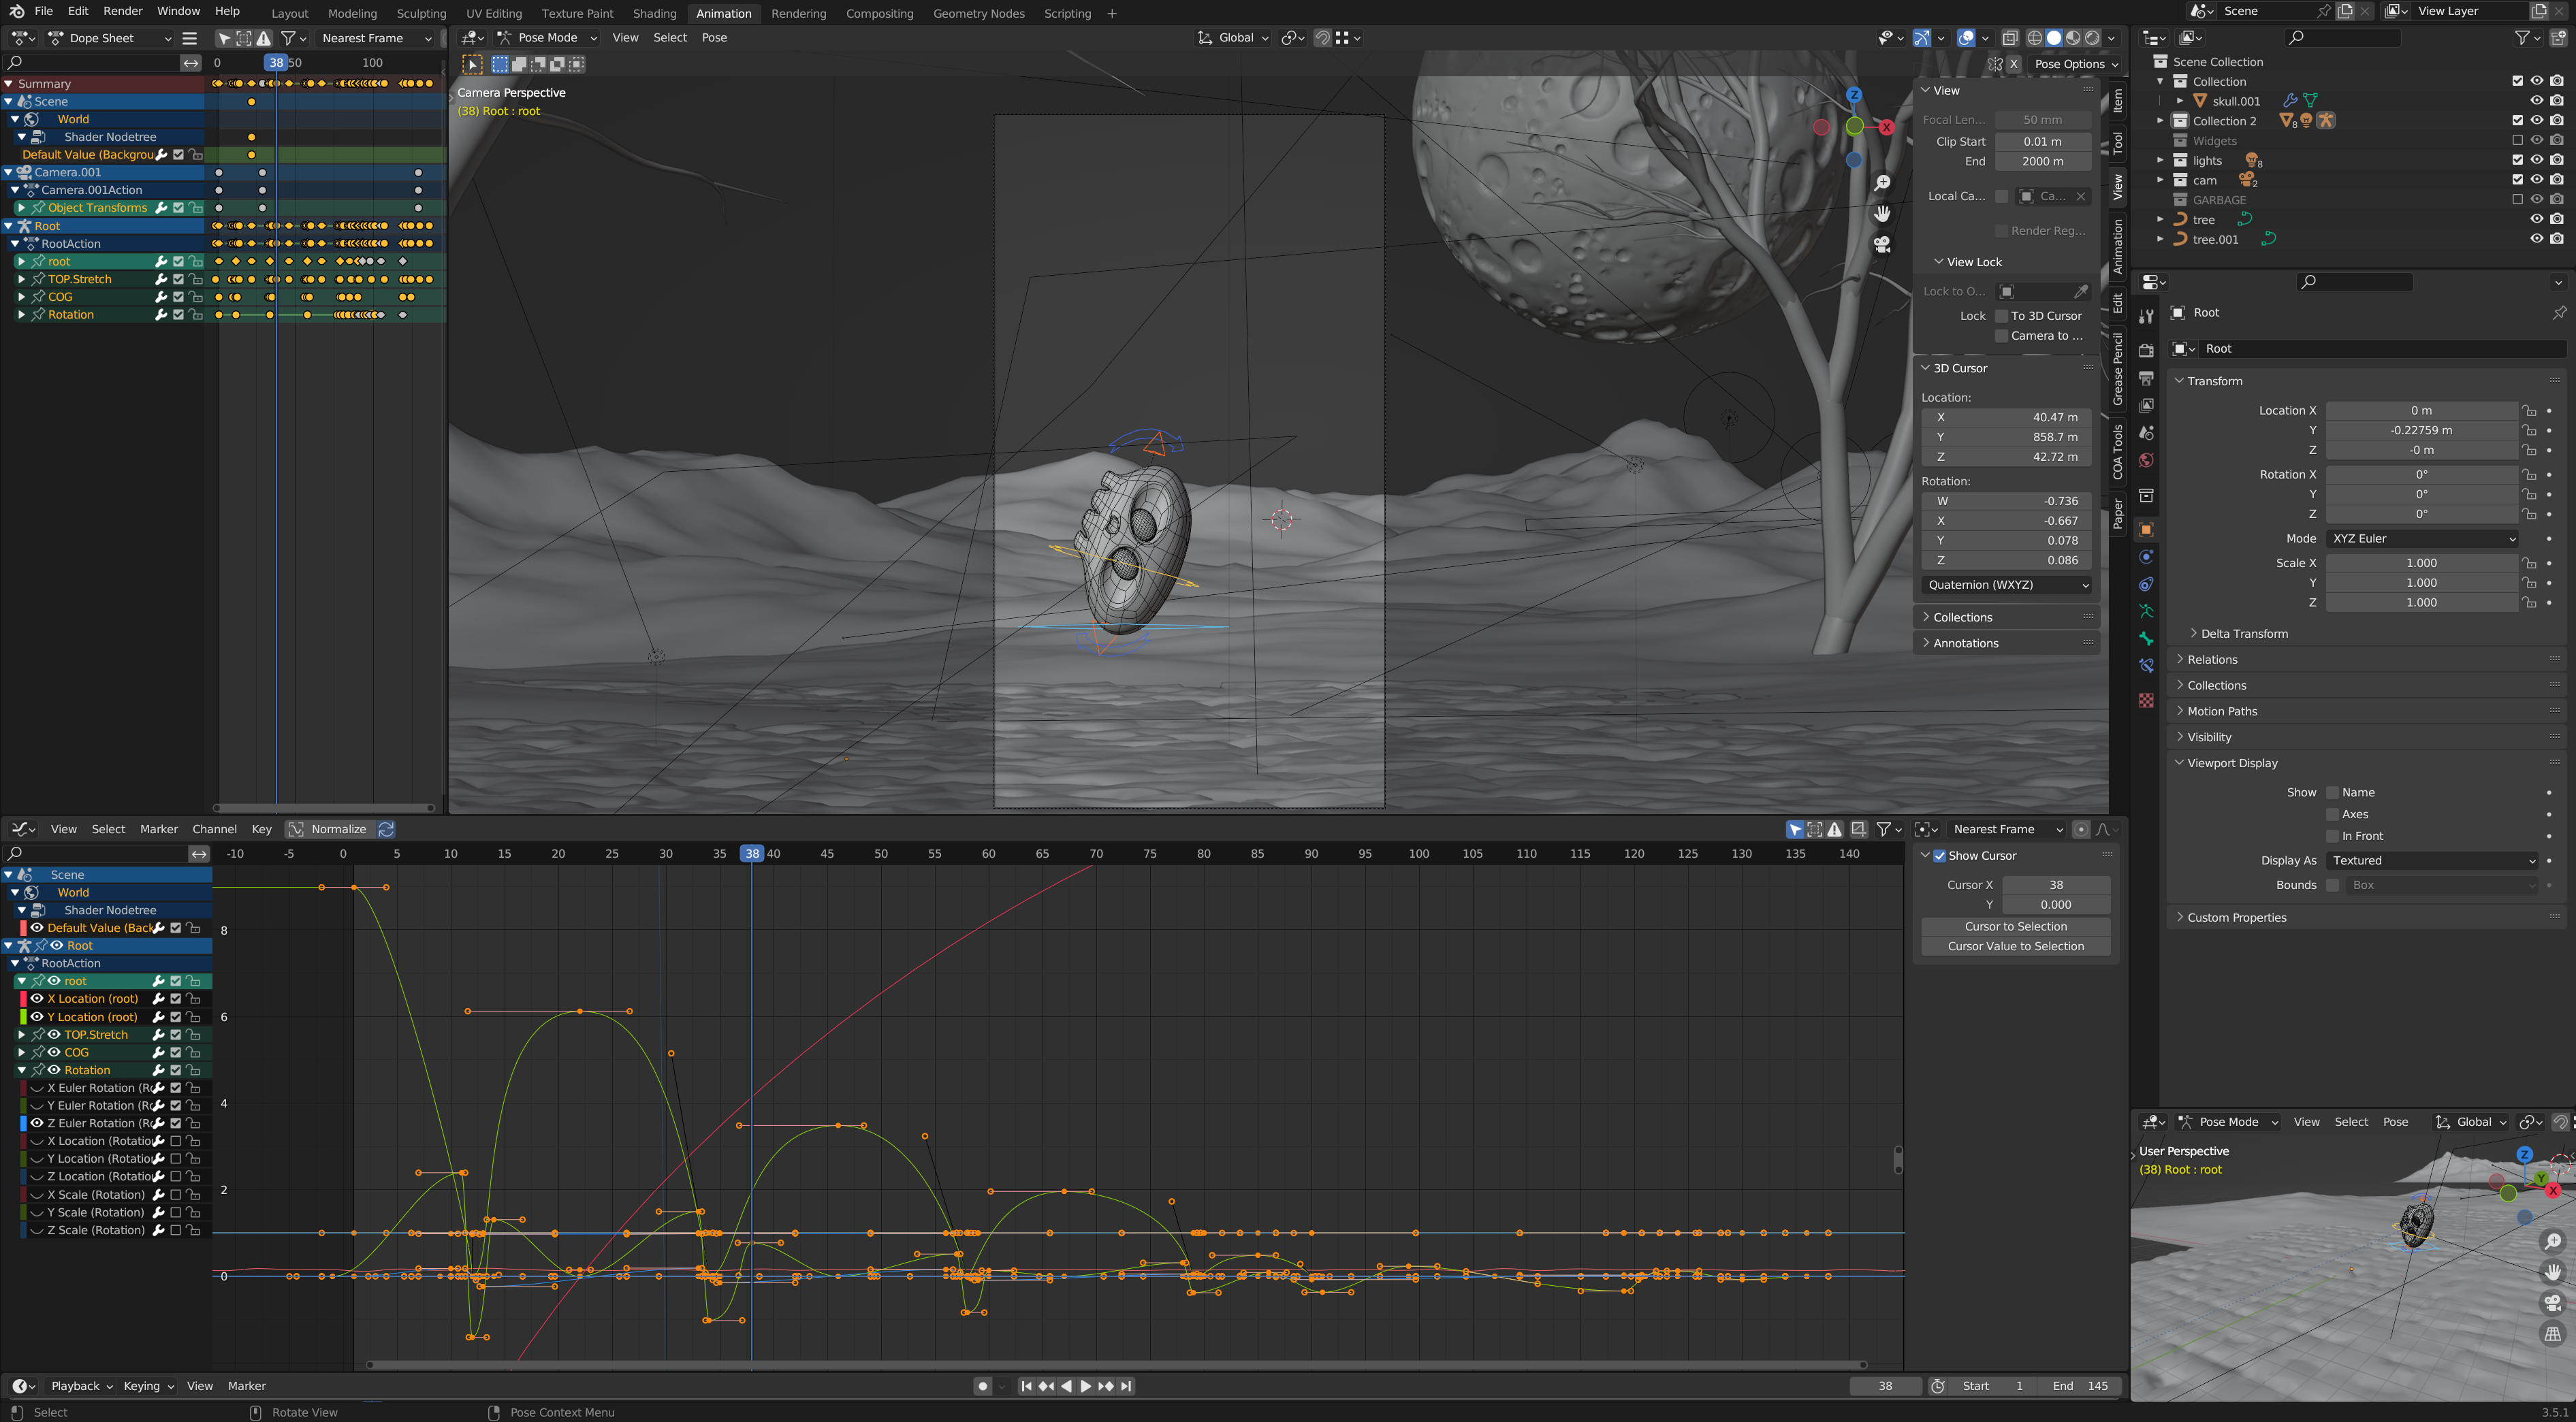Expand the Delta Transform subpanel
Screen dimensions: 2576x1422
(2243, 634)
